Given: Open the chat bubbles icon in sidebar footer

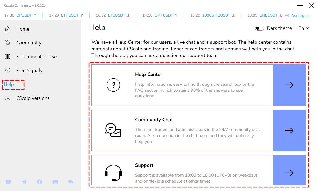Looking at the screenshot, I should click(71, 182).
